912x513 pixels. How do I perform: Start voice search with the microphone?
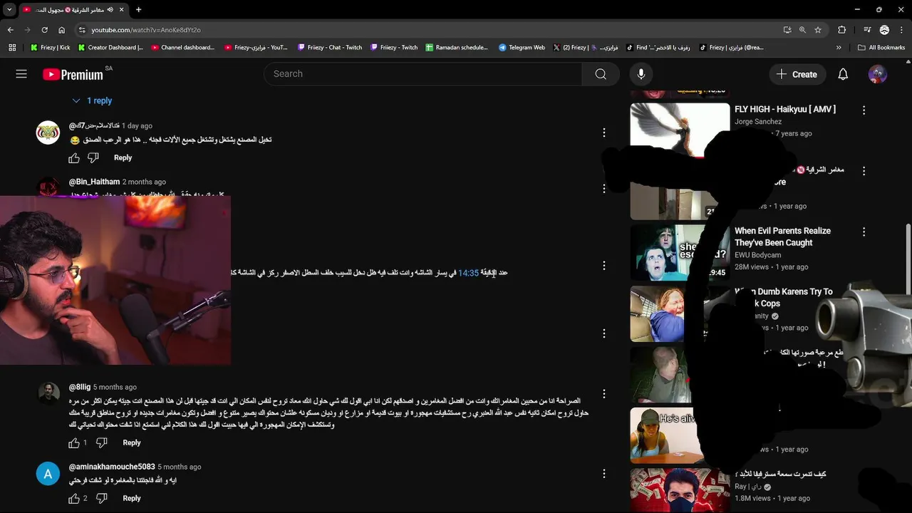pyautogui.click(x=641, y=74)
